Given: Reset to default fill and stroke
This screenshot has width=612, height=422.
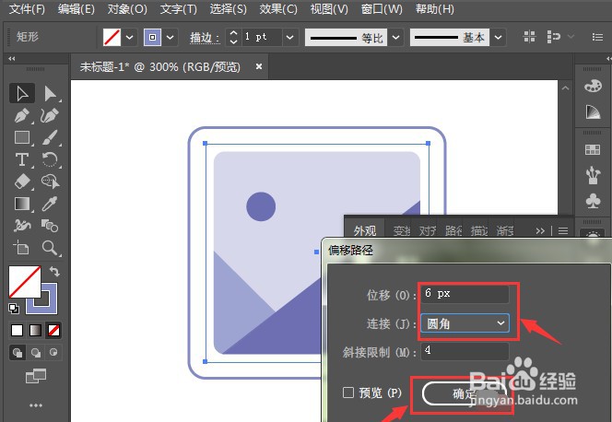Looking at the screenshot, I should pos(14,309).
